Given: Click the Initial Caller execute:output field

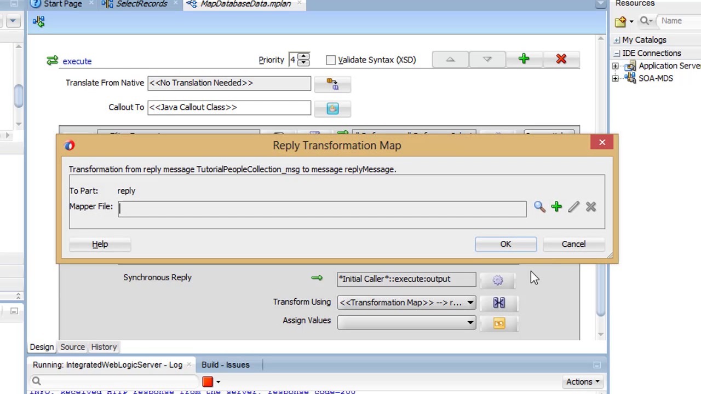Looking at the screenshot, I should pos(406,279).
